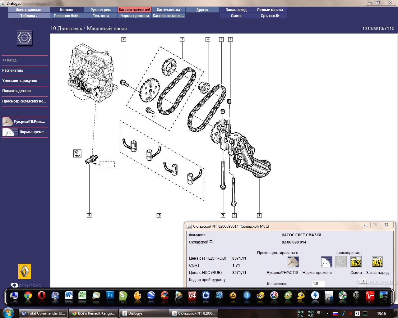
Task: Open the red 64 dock icon
Action: 192,295
